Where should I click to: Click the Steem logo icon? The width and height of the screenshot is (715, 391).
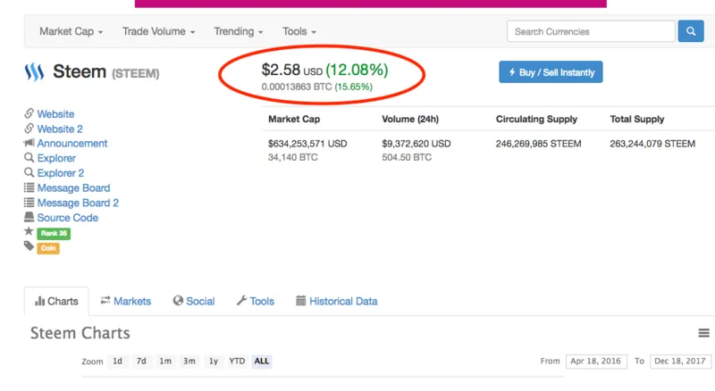[x=34, y=72]
